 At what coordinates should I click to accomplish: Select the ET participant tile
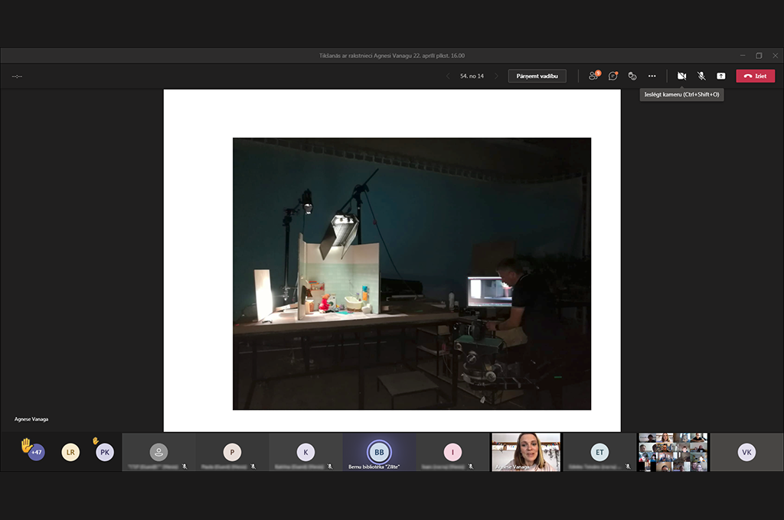599,452
